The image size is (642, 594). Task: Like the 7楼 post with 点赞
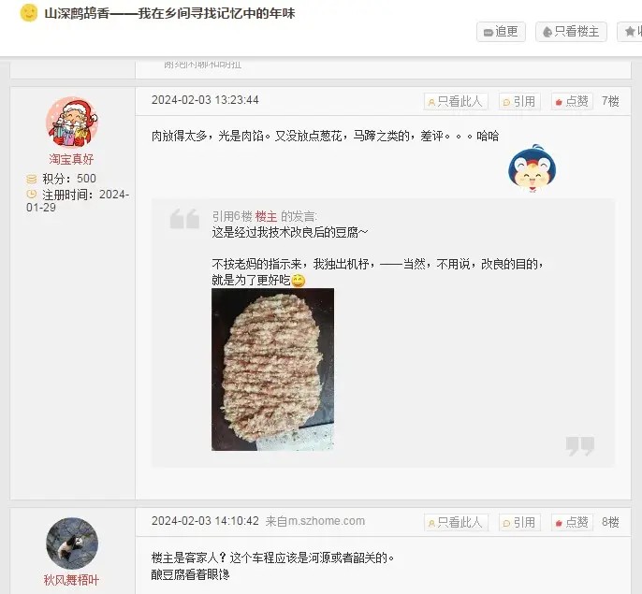572,101
